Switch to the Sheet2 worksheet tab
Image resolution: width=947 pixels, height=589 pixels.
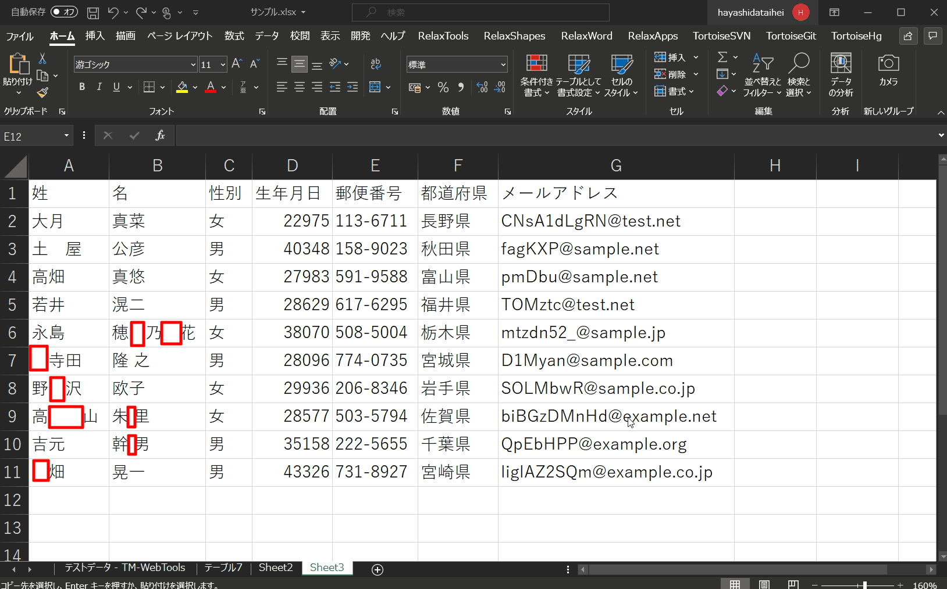pyautogui.click(x=275, y=568)
